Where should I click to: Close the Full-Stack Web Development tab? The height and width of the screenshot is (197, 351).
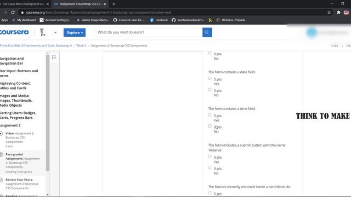click(x=48, y=4)
